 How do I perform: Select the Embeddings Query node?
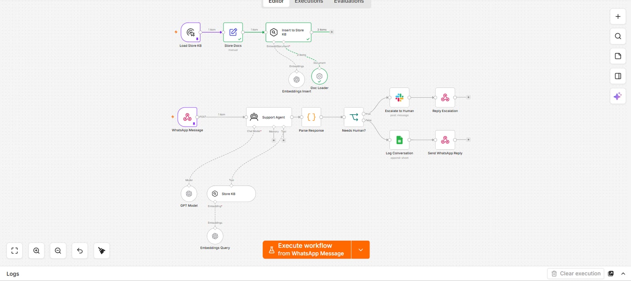tap(215, 236)
